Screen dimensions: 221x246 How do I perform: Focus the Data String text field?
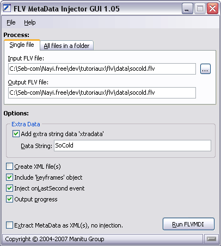(x=132, y=145)
